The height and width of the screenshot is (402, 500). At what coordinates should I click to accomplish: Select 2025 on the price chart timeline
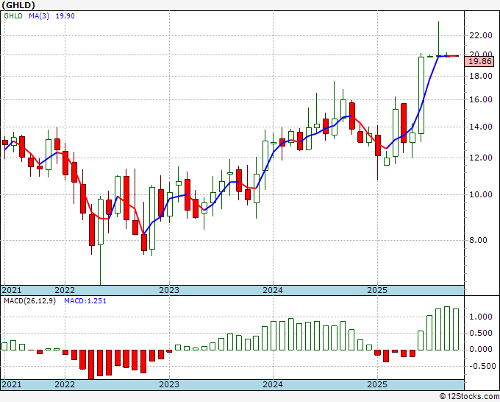(376, 290)
